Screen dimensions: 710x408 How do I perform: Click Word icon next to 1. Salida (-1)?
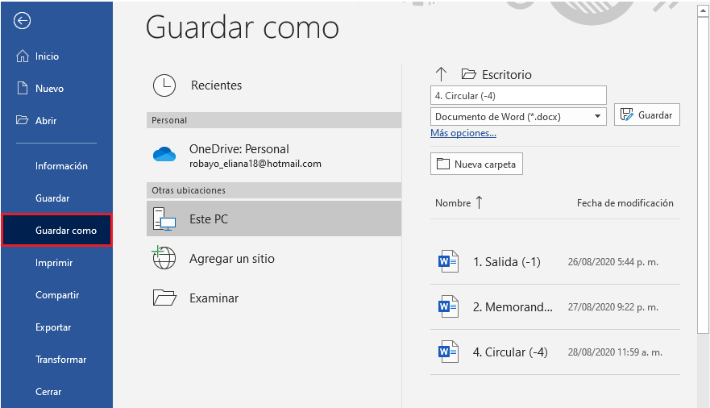pos(447,262)
